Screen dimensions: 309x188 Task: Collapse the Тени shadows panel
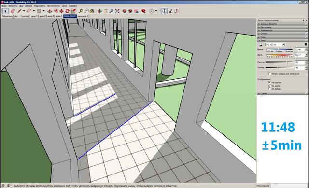pos(282,41)
